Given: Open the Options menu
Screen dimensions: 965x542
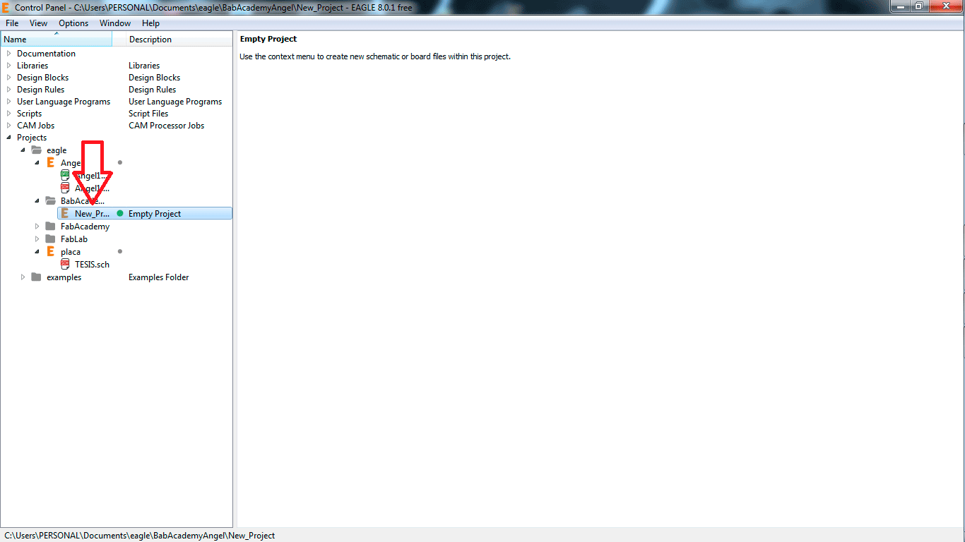Looking at the screenshot, I should pyautogui.click(x=73, y=23).
